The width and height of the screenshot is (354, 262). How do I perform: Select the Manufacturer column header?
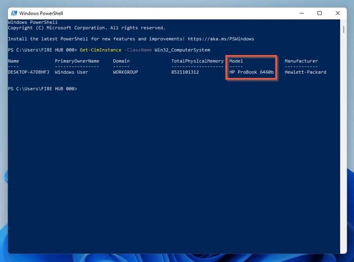pyautogui.click(x=301, y=61)
